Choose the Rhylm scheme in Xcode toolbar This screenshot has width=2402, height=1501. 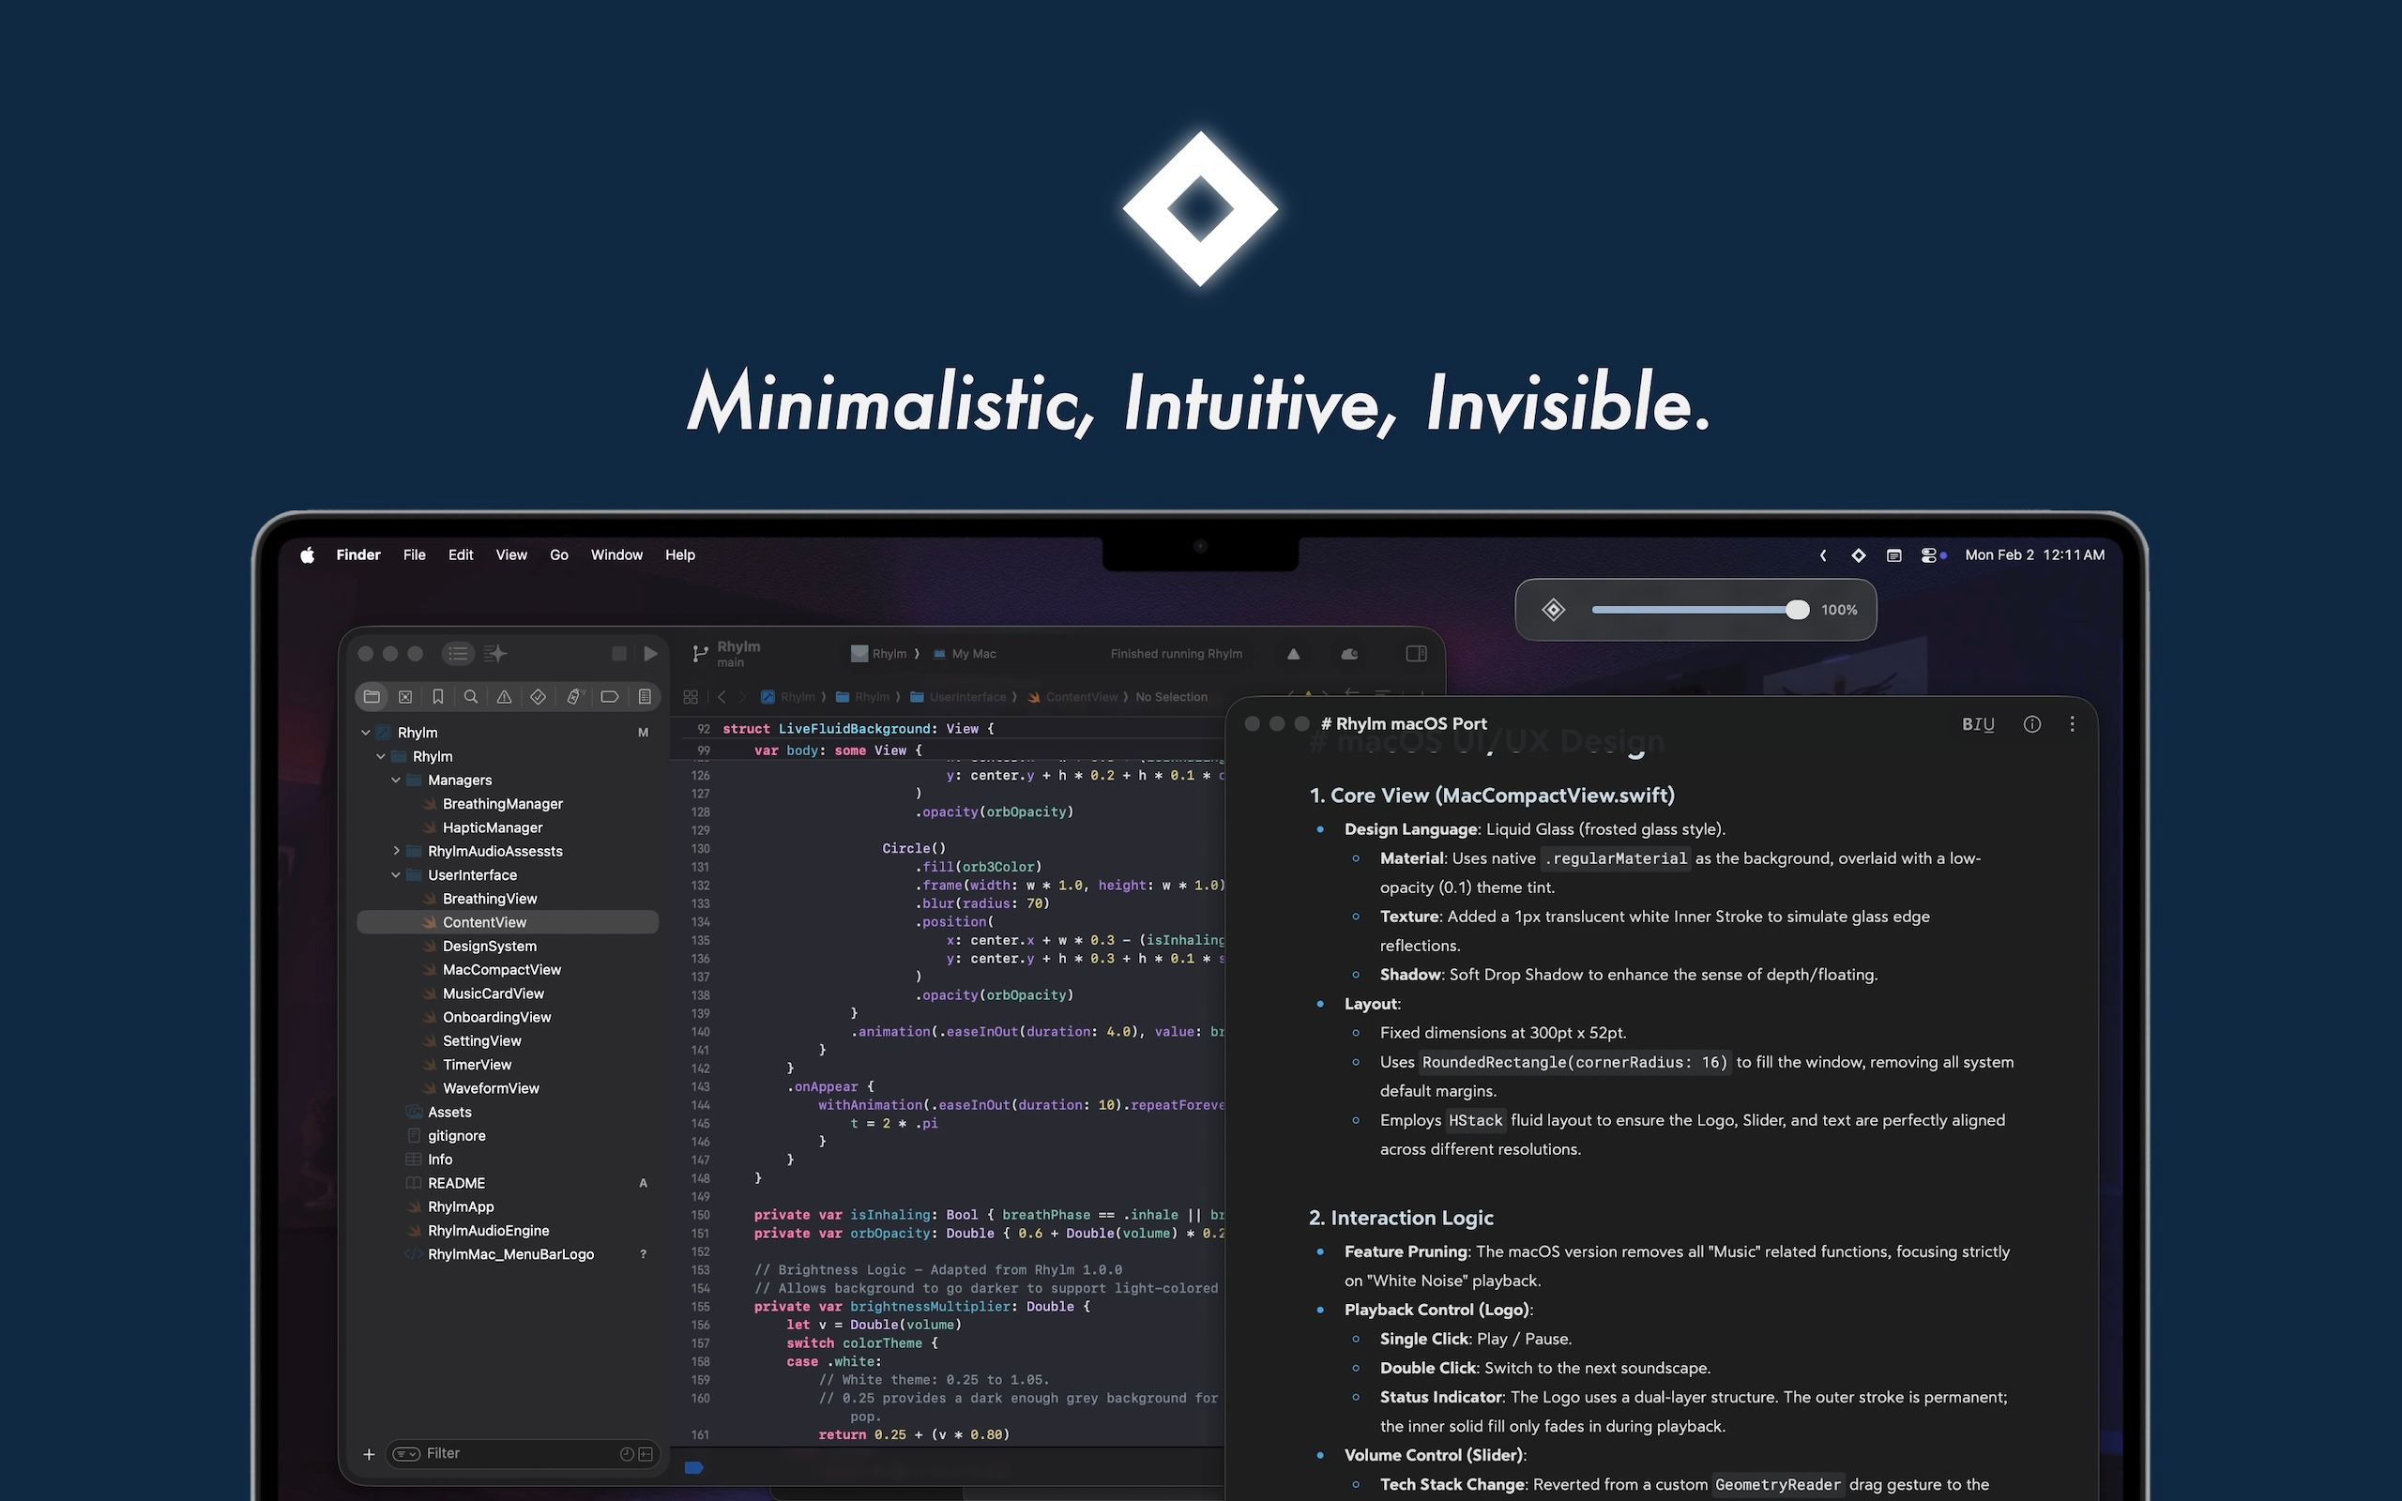pyautogui.click(x=879, y=653)
